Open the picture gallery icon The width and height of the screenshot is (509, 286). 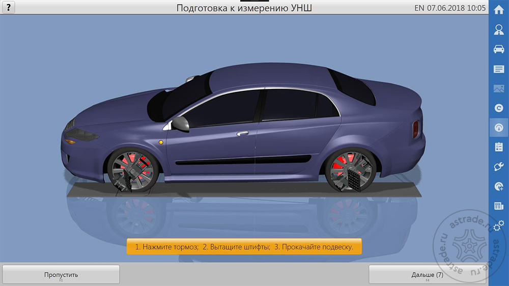click(499, 88)
